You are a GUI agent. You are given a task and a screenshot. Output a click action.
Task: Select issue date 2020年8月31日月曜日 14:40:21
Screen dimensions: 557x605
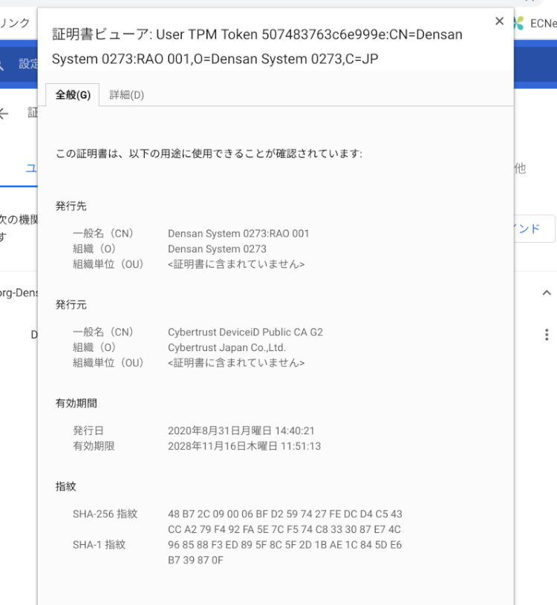pos(241,431)
